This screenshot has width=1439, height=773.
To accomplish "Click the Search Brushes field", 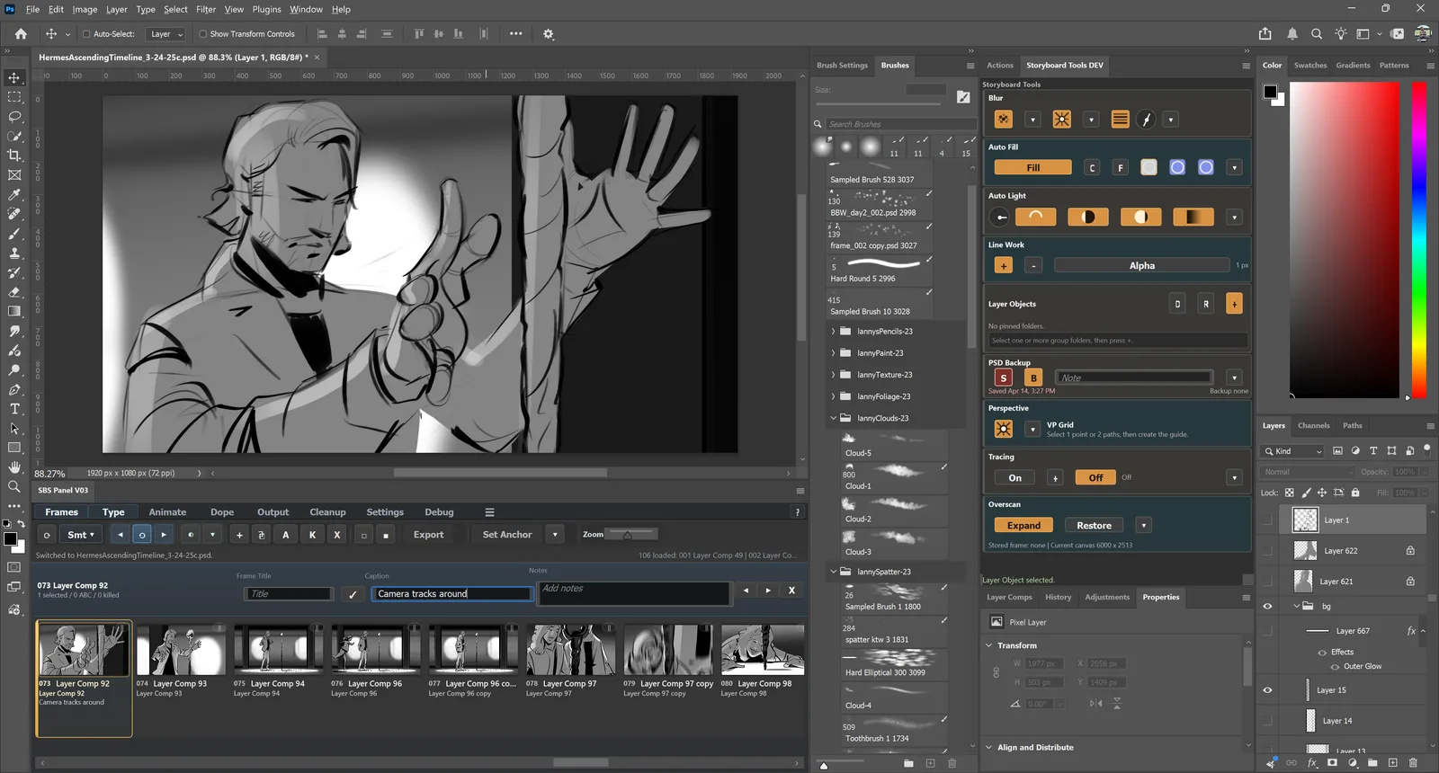I will pos(899,124).
